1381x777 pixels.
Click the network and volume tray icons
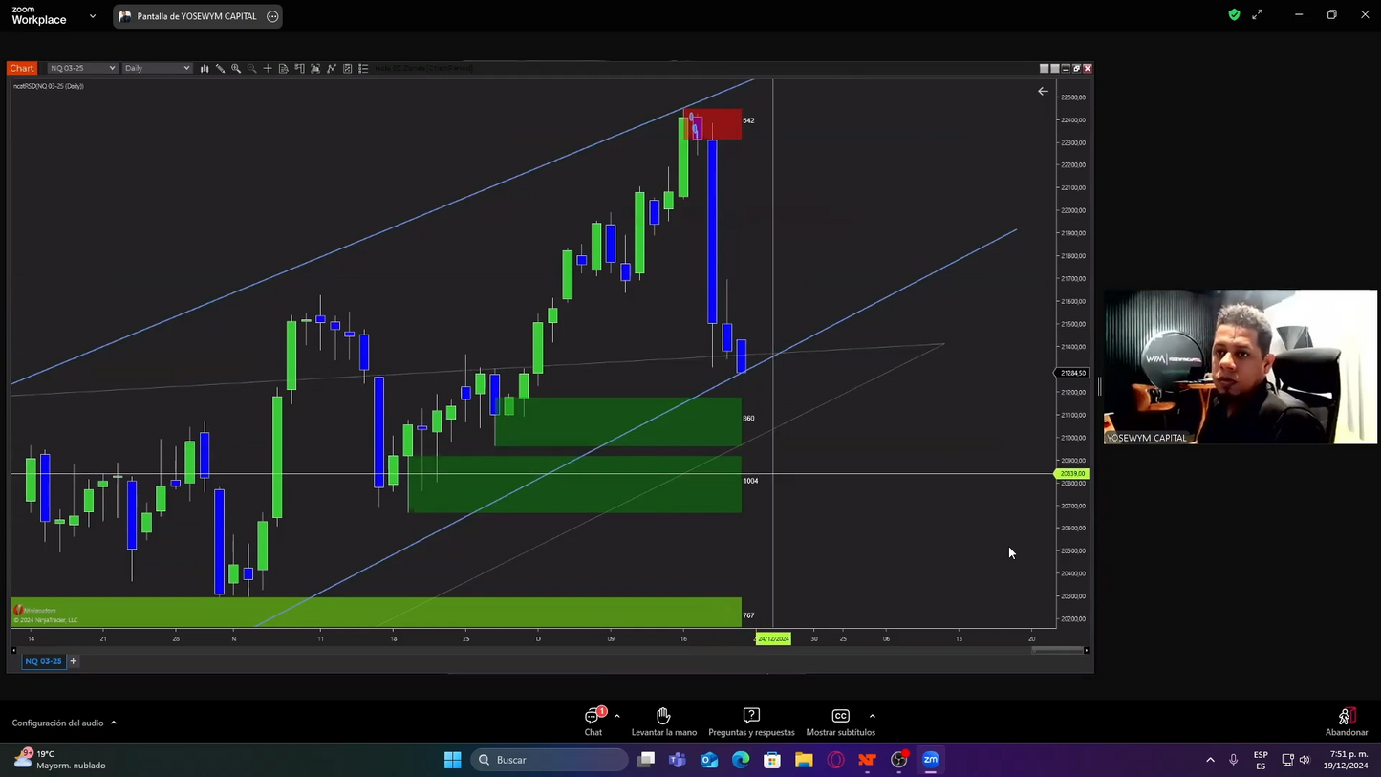click(1296, 760)
